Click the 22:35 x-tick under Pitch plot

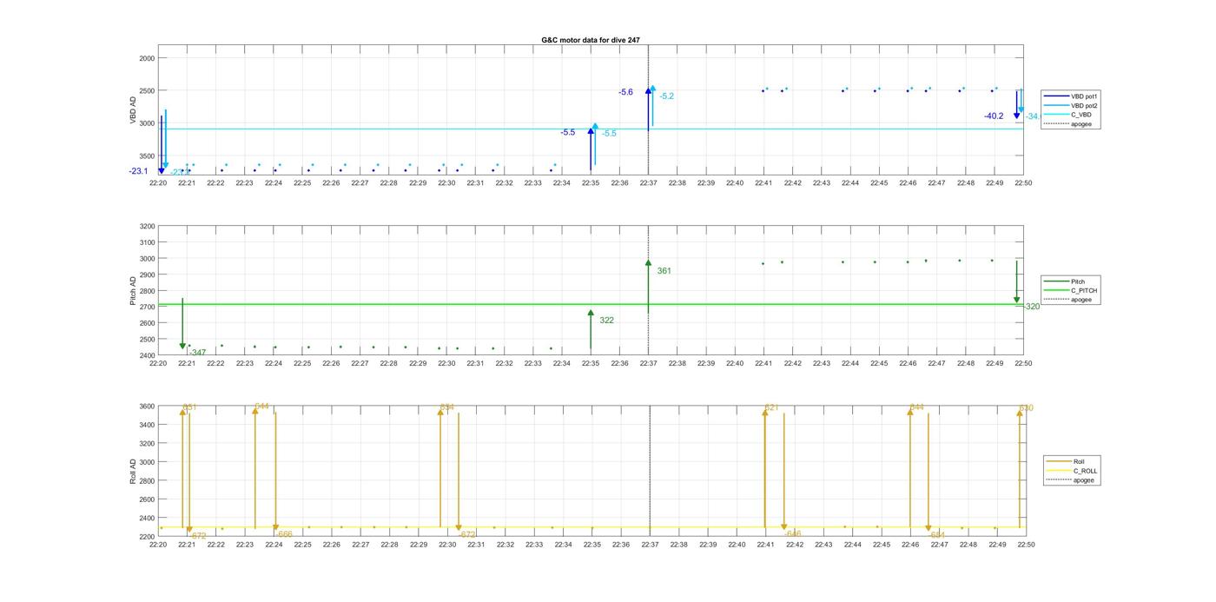tap(591, 363)
